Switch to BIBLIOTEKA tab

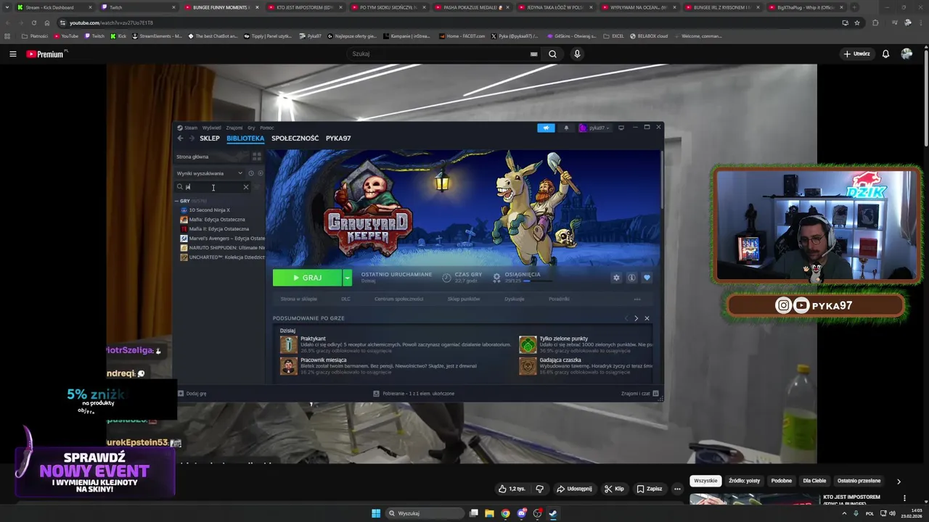click(245, 138)
